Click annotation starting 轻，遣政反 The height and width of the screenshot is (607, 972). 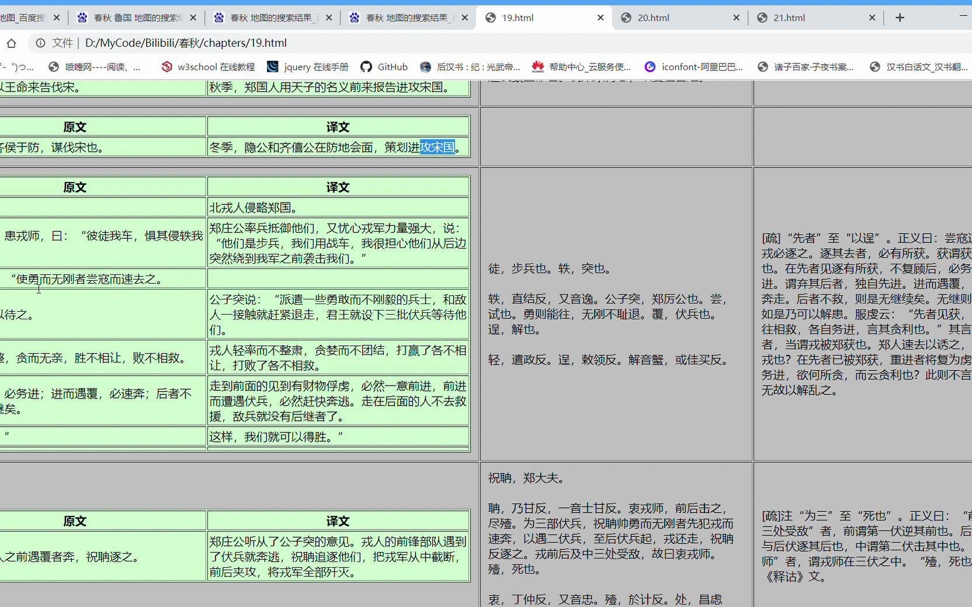coord(610,360)
